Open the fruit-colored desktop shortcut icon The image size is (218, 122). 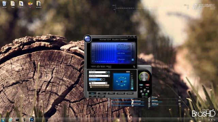pyautogui.click(x=30, y=4)
